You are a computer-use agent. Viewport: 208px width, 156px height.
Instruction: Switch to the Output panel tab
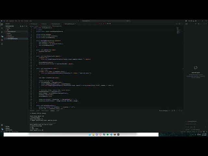38,111
